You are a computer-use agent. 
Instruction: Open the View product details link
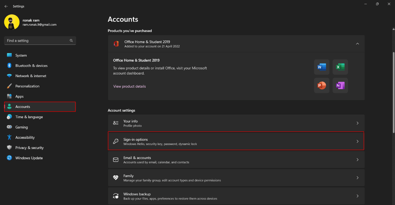129,86
